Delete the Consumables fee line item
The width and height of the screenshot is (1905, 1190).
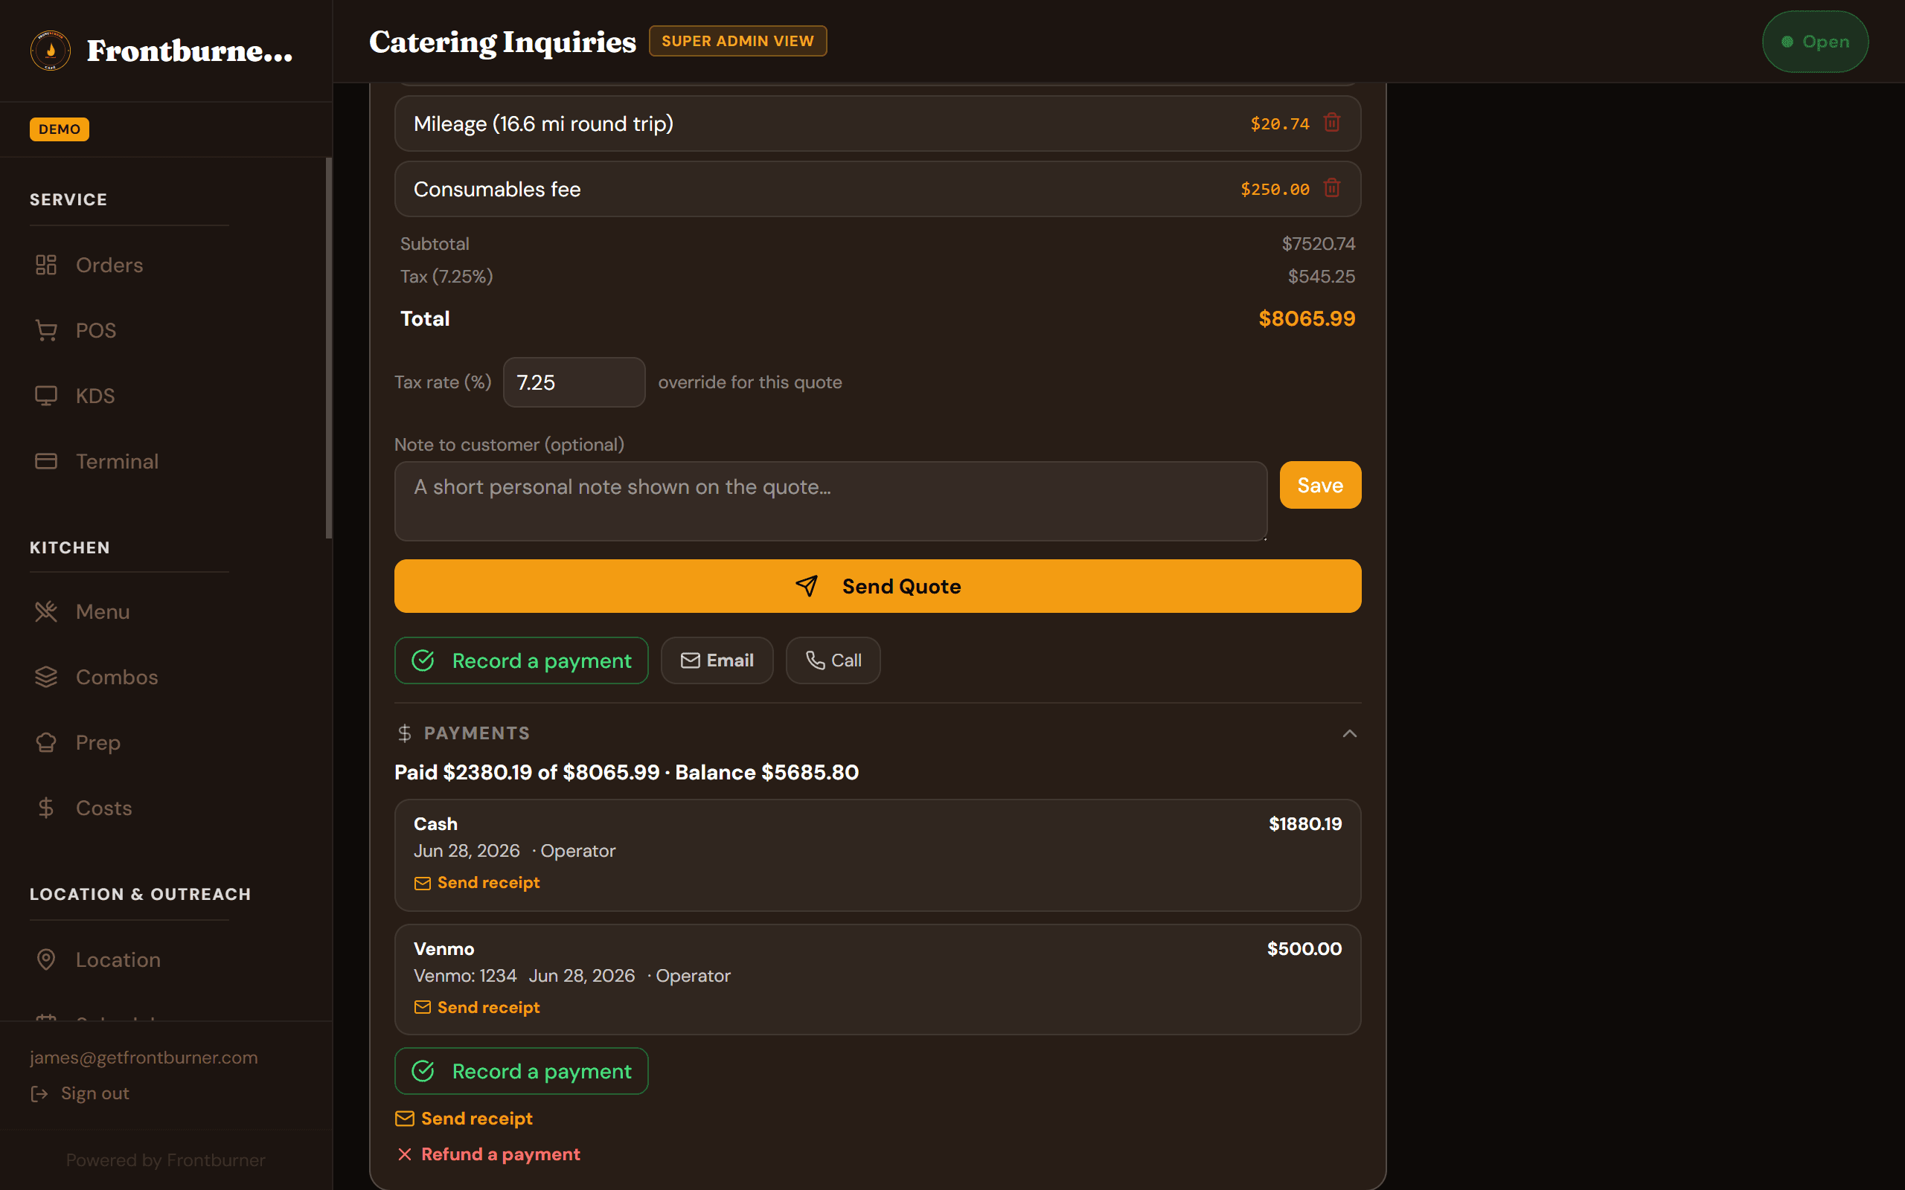click(x=1332, y=188)
